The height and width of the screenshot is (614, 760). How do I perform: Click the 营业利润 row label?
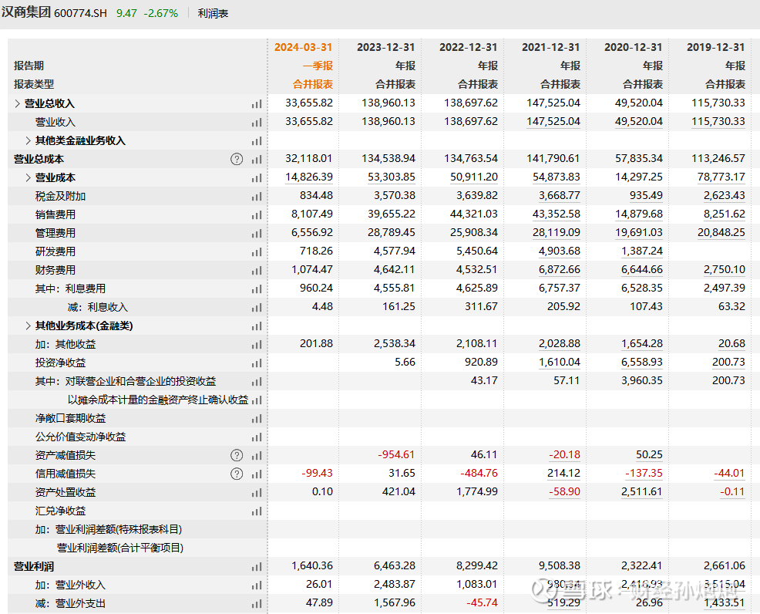[x=33, y=566]
